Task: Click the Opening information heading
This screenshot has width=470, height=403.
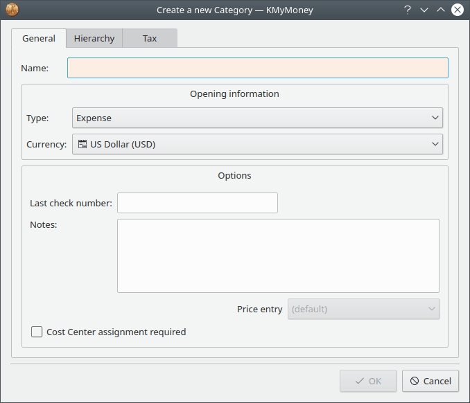Action: pyautogui.click(x=234, y=94)
